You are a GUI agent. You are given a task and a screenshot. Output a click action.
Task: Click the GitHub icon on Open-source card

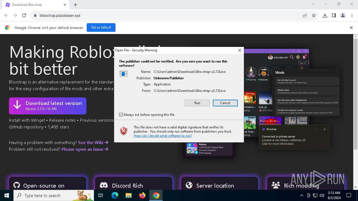tap(17, 185)
